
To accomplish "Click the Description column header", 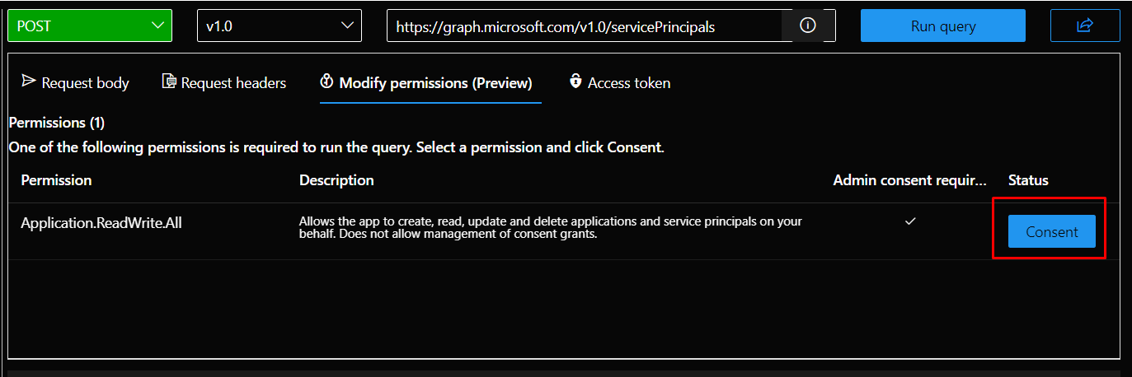I will pyautogui.click(x=336, y=180).
